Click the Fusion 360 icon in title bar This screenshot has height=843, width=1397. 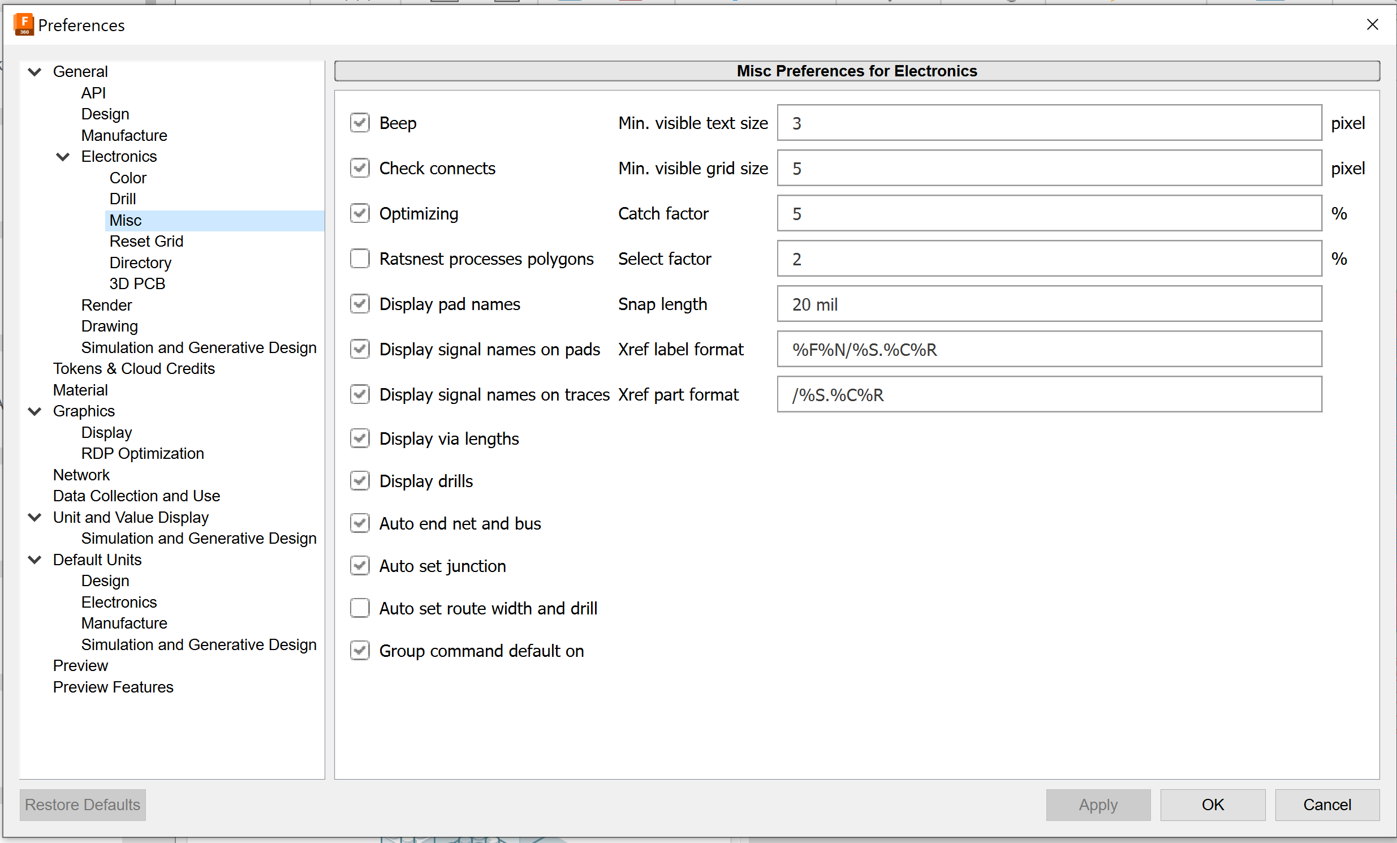[x=24, y=24]
